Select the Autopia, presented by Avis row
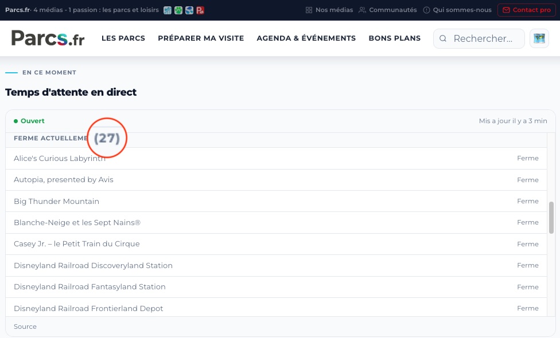 [x=276, y=180]
